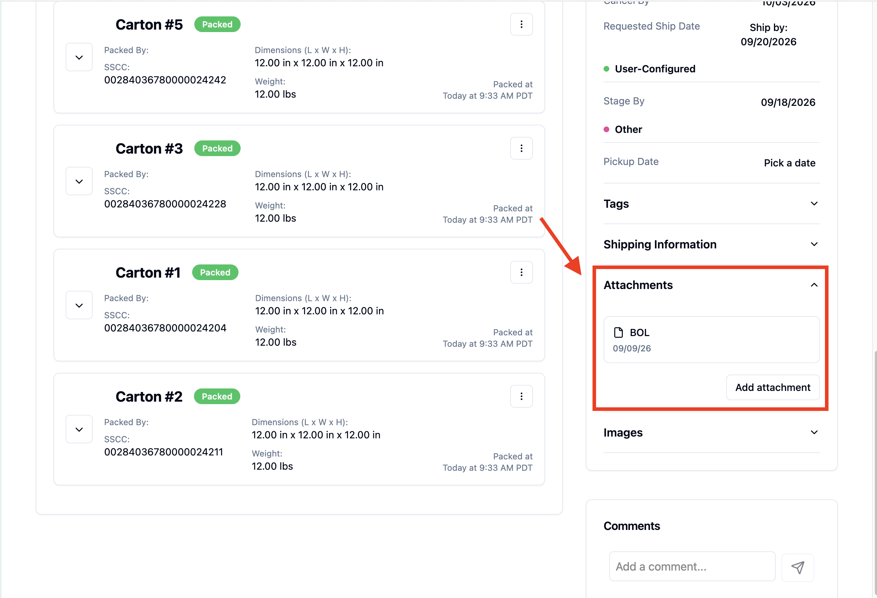This screenshot has height=598, width=877.
Task: Open the BOL attachment dated 09/09/26
Action: coord(711,340)
